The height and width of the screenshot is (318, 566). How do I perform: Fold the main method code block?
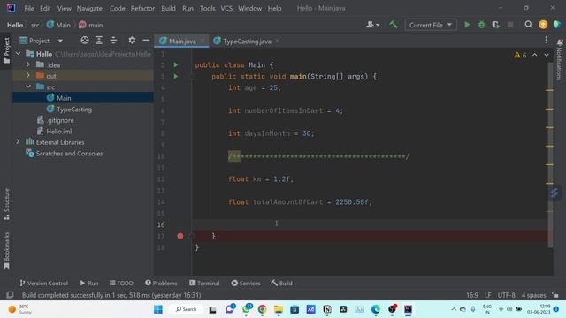pos(192,77)
